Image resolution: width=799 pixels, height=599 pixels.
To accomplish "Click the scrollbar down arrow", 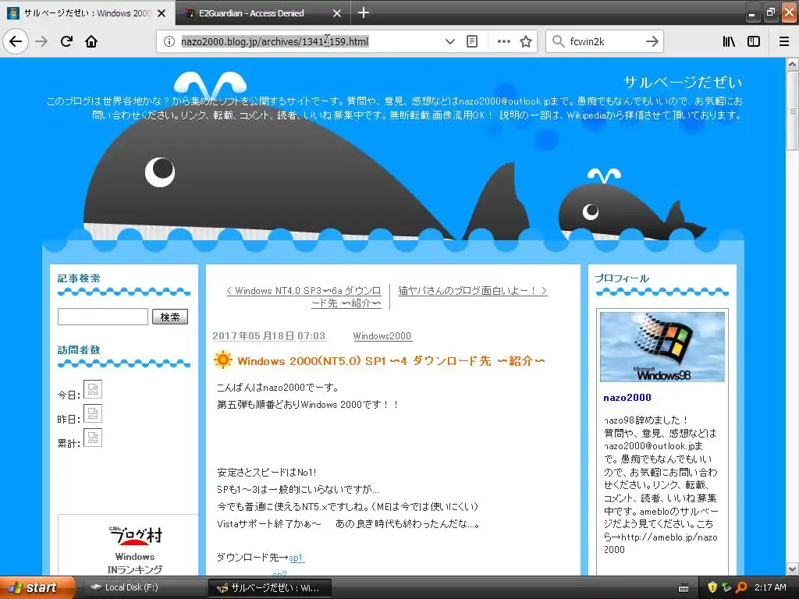I will pos(793,569).
